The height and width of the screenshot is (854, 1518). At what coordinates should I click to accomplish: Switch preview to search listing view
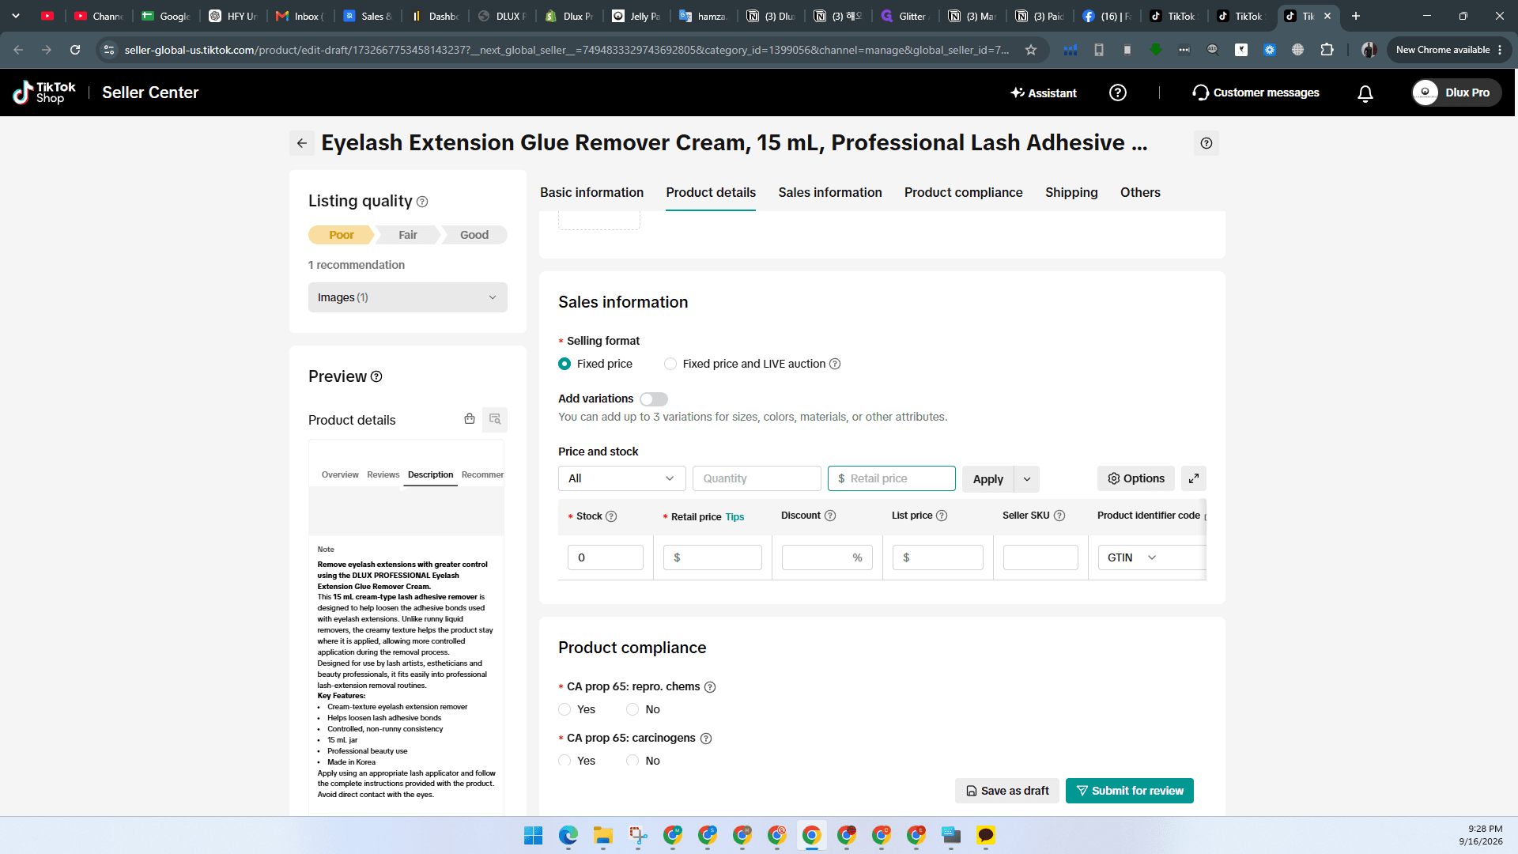tap(495, 419)
